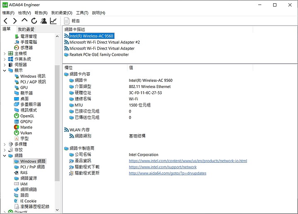This screenshot has height=214, width=298.
Task: Collapse the 顯示 tree node
Action: click(5, 71)
